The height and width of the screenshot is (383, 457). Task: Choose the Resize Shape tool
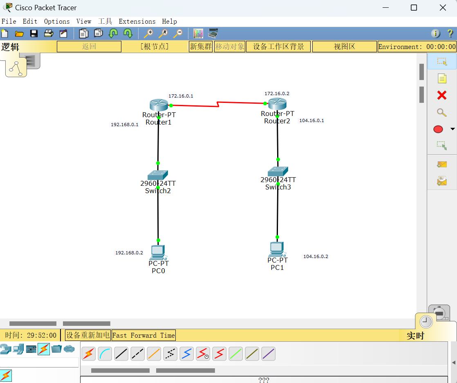pos(442,145)
